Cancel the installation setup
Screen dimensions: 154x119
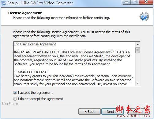point(138,112)
